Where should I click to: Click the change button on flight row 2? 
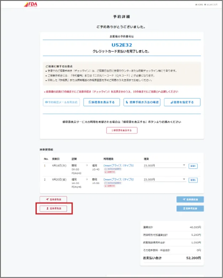[193, 180]
